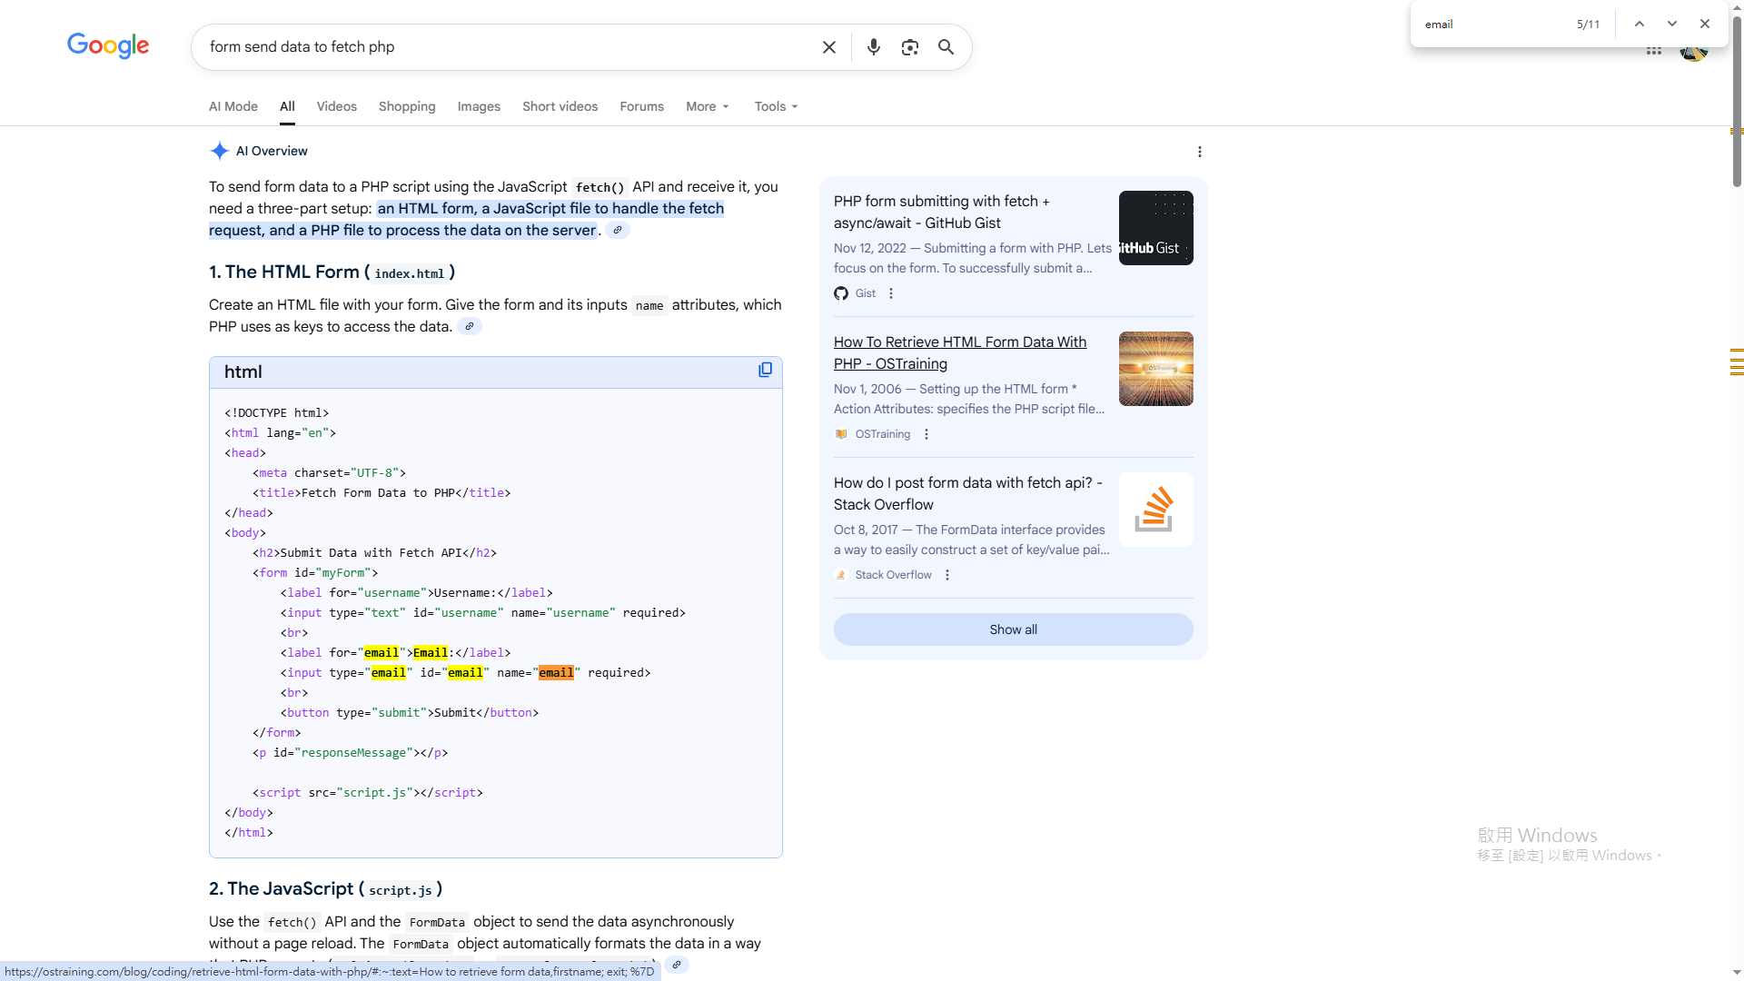Click the Show all sources button

pos(1013,629)
